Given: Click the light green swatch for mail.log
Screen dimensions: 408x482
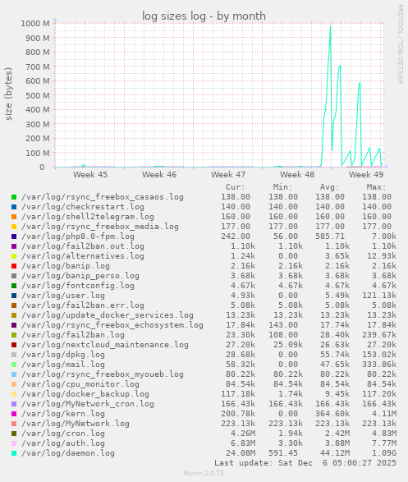Looking at the screenshot, I should coord(14,365).
